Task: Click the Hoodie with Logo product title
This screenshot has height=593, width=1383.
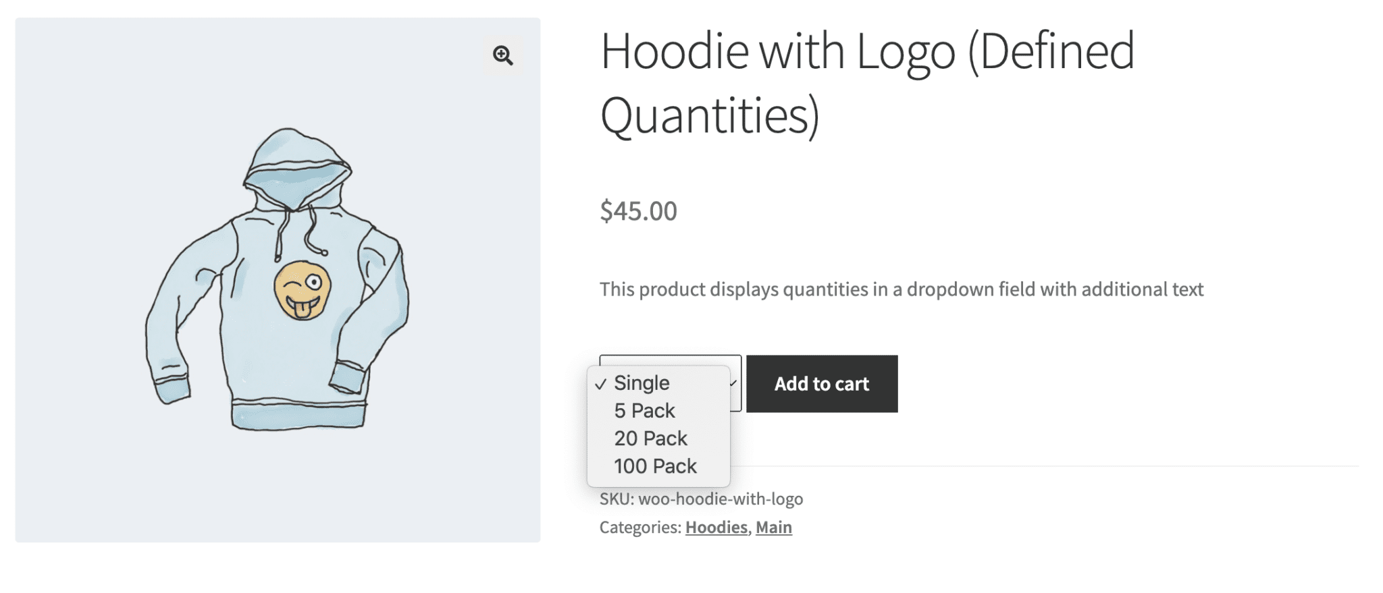Action: 866,82
